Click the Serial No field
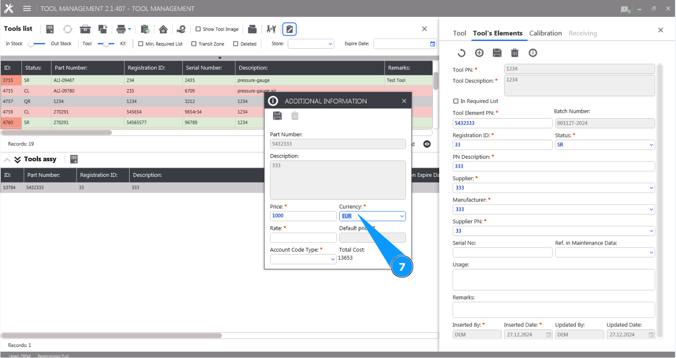Image resolution: width=676 pixels, height=358 pixels. [x=503, y=253]
